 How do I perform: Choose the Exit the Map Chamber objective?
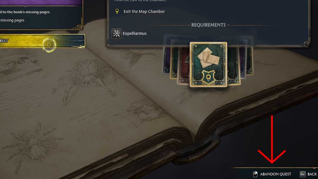[144, 11]
